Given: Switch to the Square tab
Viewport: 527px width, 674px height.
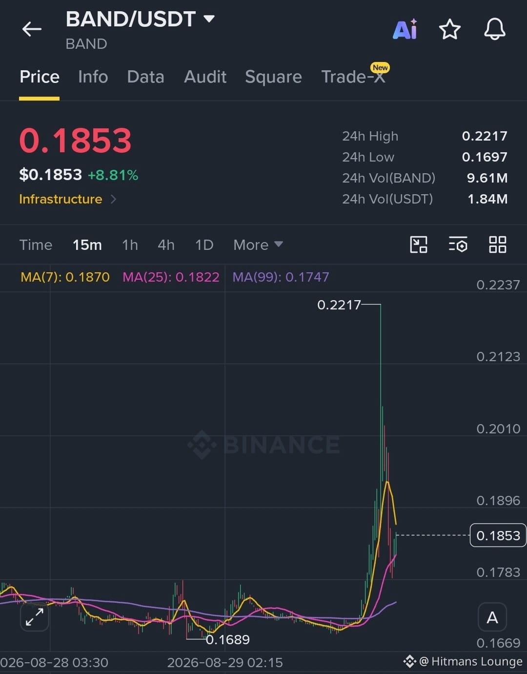Looking at the screenshot, I should click(x=273, y=77).
